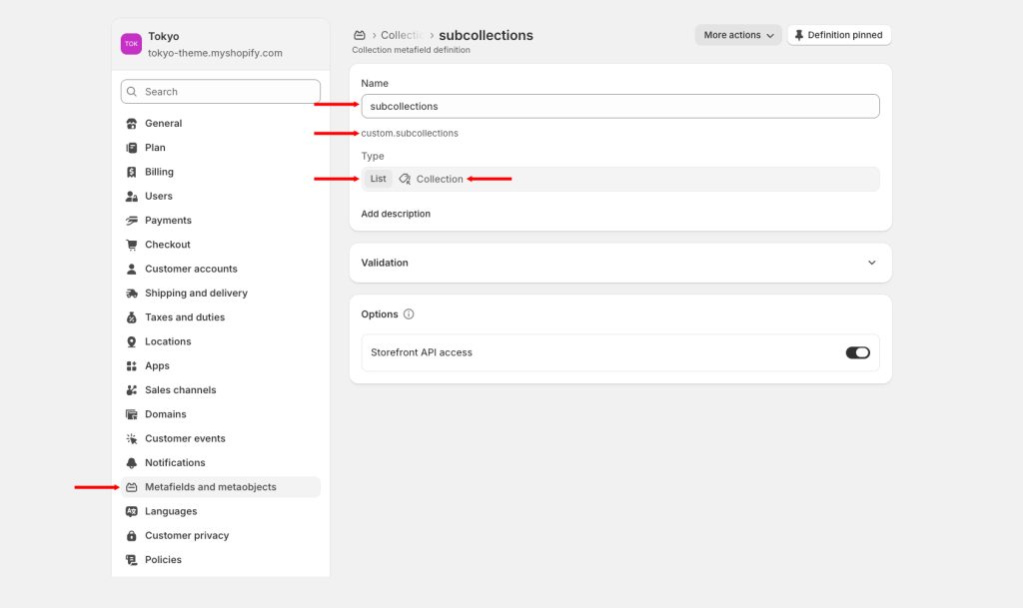Click the tokyo-theme.myshopify.com store URL
The width and height of the screenshot is (1023, 608).
click(216, 53)
